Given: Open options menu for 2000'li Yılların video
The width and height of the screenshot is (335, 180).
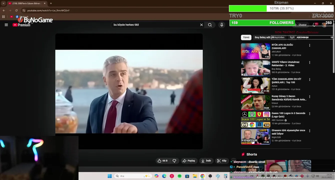Looking at the screenshot, I should coord(309,62).
